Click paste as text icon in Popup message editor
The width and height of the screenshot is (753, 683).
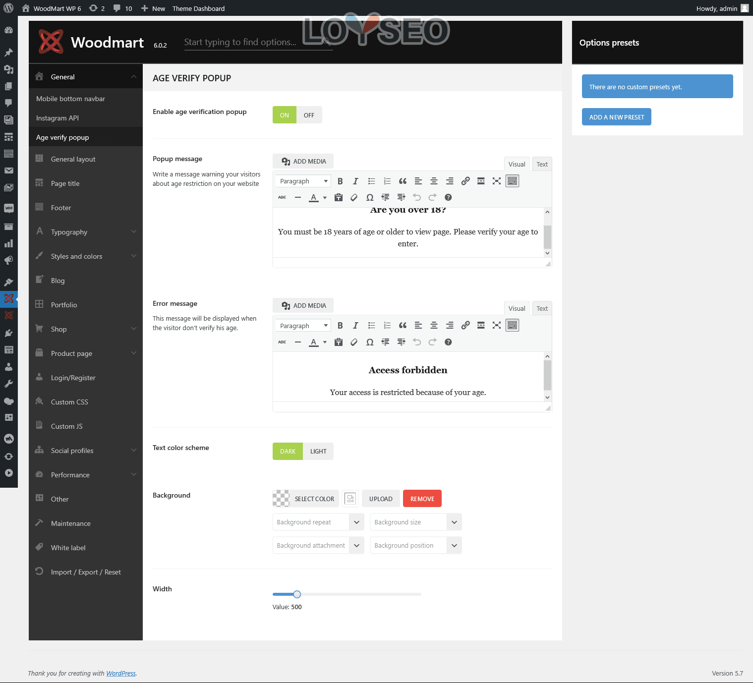[x=339, y=197]
